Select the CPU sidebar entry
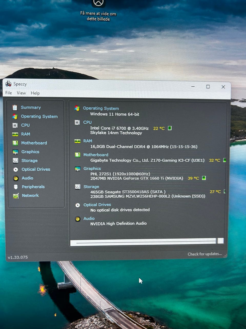 (x=25, y=125)
